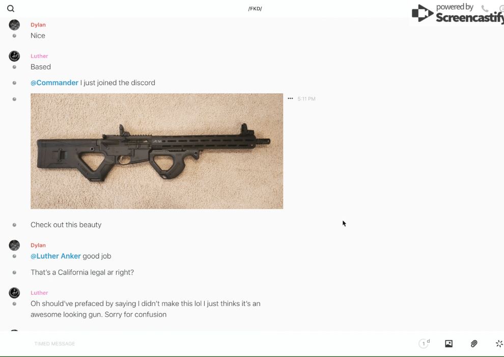Attach a file using the paperclip icon

(474, 344)
